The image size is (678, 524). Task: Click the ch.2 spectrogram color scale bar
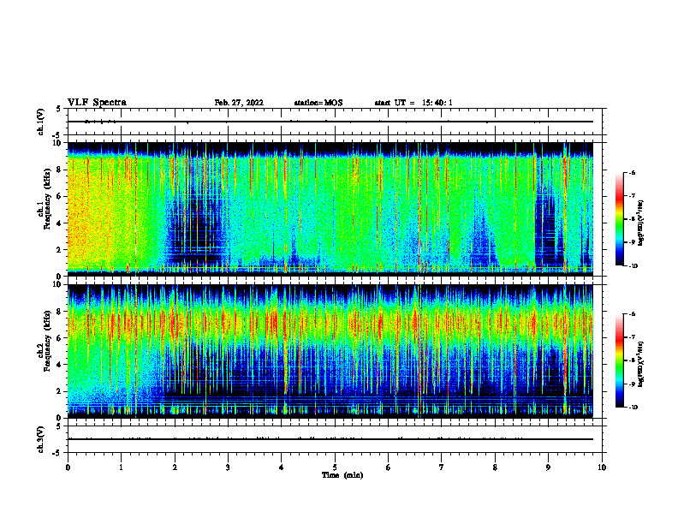coord(619,360)
